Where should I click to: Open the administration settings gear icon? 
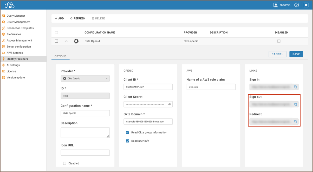[306, 5]
